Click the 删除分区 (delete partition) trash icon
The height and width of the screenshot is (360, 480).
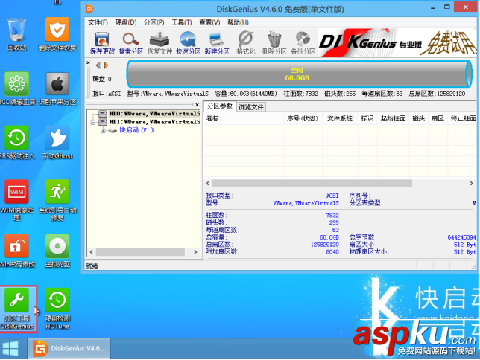[x=274, y=43]
